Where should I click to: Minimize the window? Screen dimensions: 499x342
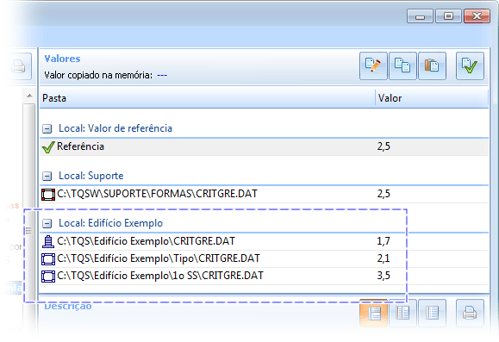pos(420,16)
